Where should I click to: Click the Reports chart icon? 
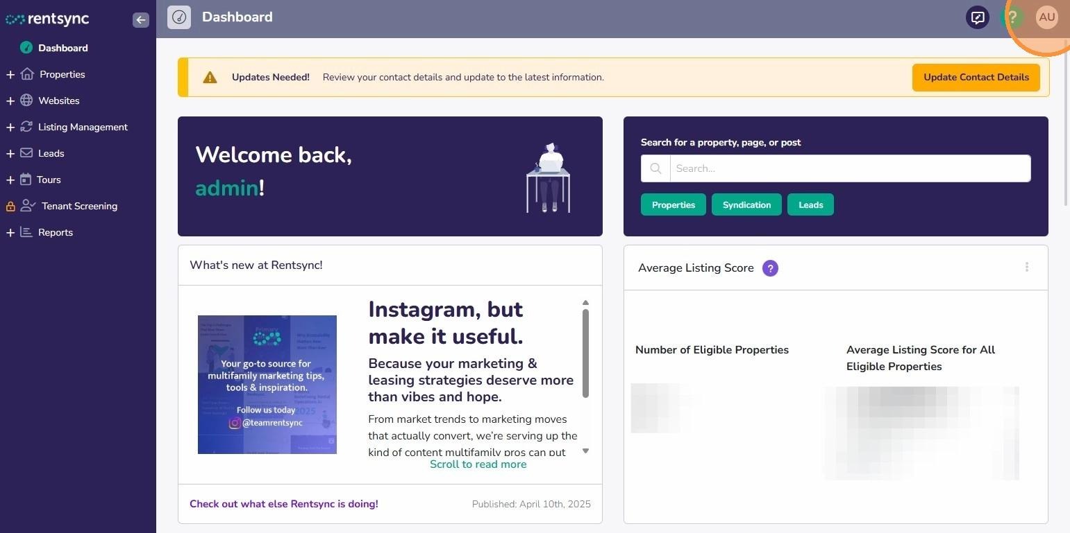pos(26,232)
